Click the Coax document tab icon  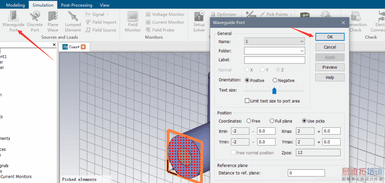(x=65, y=47)
